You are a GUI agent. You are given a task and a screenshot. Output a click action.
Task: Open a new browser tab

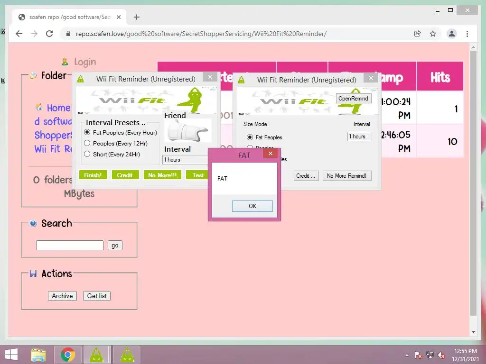pos(137,17)
